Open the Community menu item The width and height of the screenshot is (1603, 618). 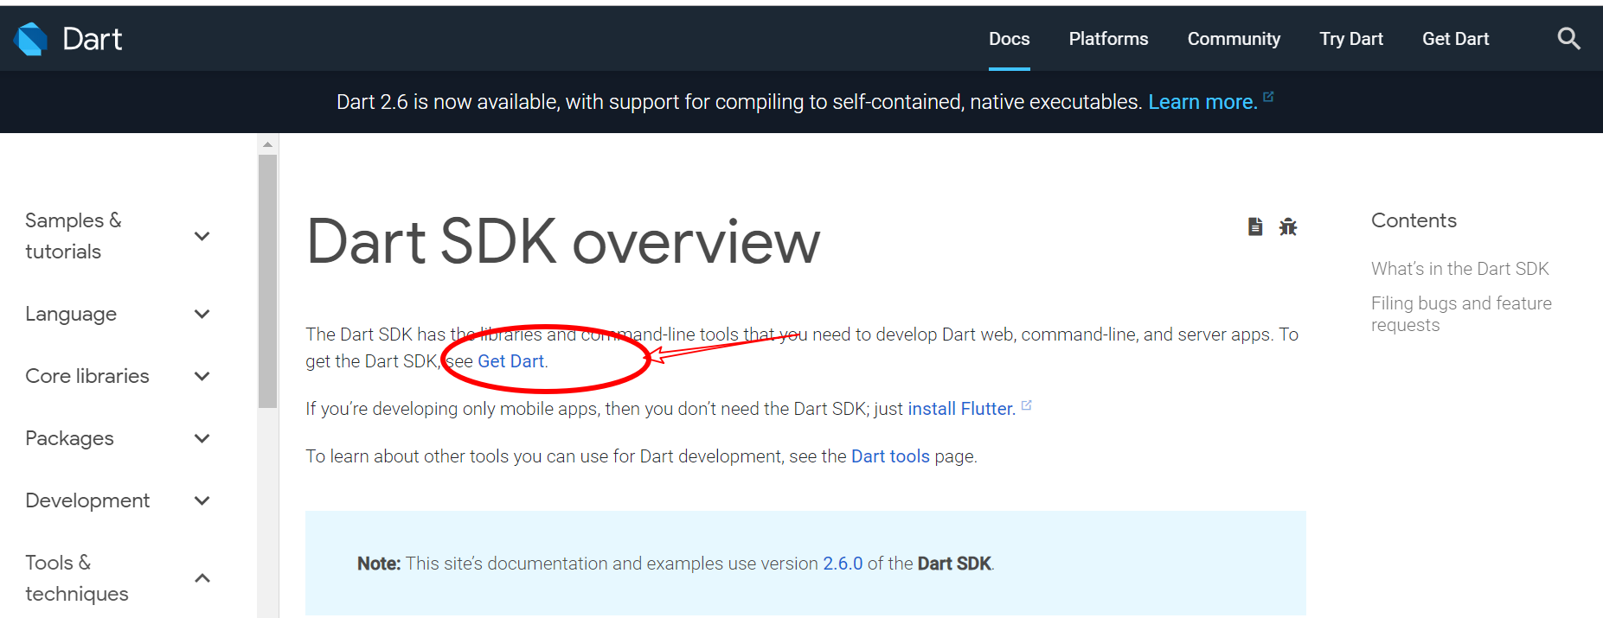[x=1234, y=39]
